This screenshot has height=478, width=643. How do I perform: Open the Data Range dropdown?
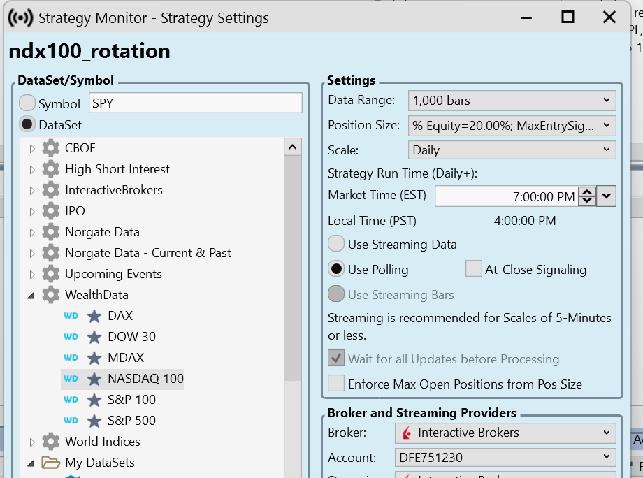tap(607, 100)
